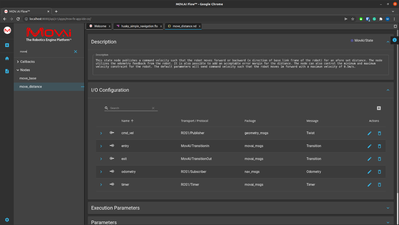The width and height of the screenshot is (399, 225).
Task: Open settings gear in left sidebar
Action: [7, 220]
